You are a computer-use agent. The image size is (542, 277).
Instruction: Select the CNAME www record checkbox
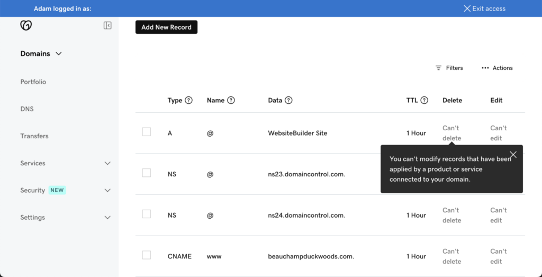click(x=147, y=255)
